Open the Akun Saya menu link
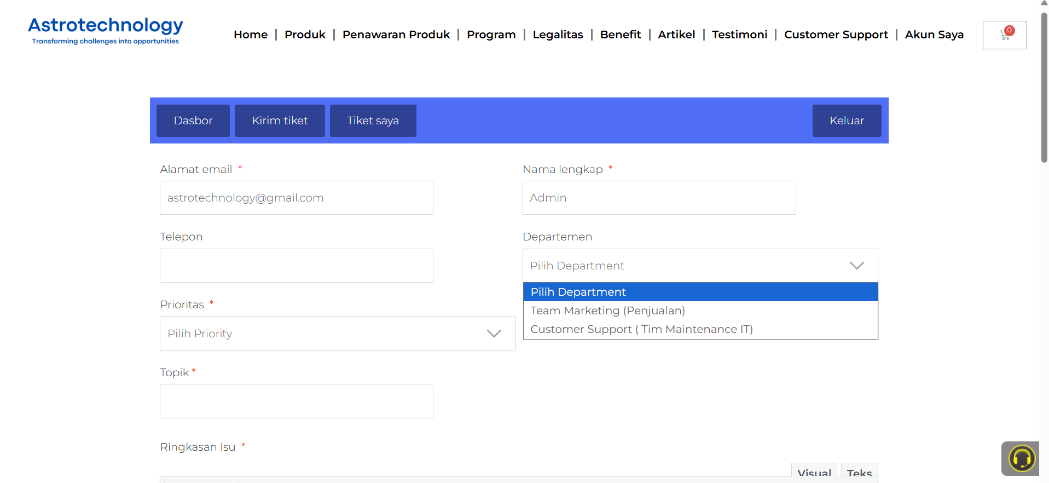Image resolution: width=1049 pixels, height=483 pixels. pyautogui.click(x=934, y=34)
